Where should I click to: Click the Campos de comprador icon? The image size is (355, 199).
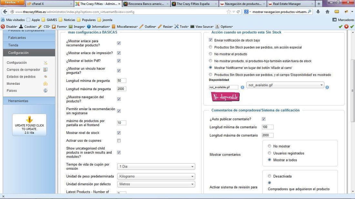46,70
